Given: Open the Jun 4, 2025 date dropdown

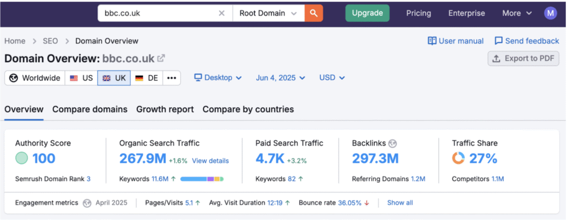Looking at the screenshot, I should [281, 78].
